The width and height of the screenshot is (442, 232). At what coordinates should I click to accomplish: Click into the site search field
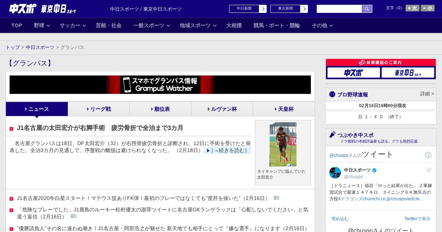(339, 9)
